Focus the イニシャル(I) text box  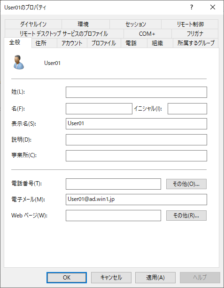[187, 109]
